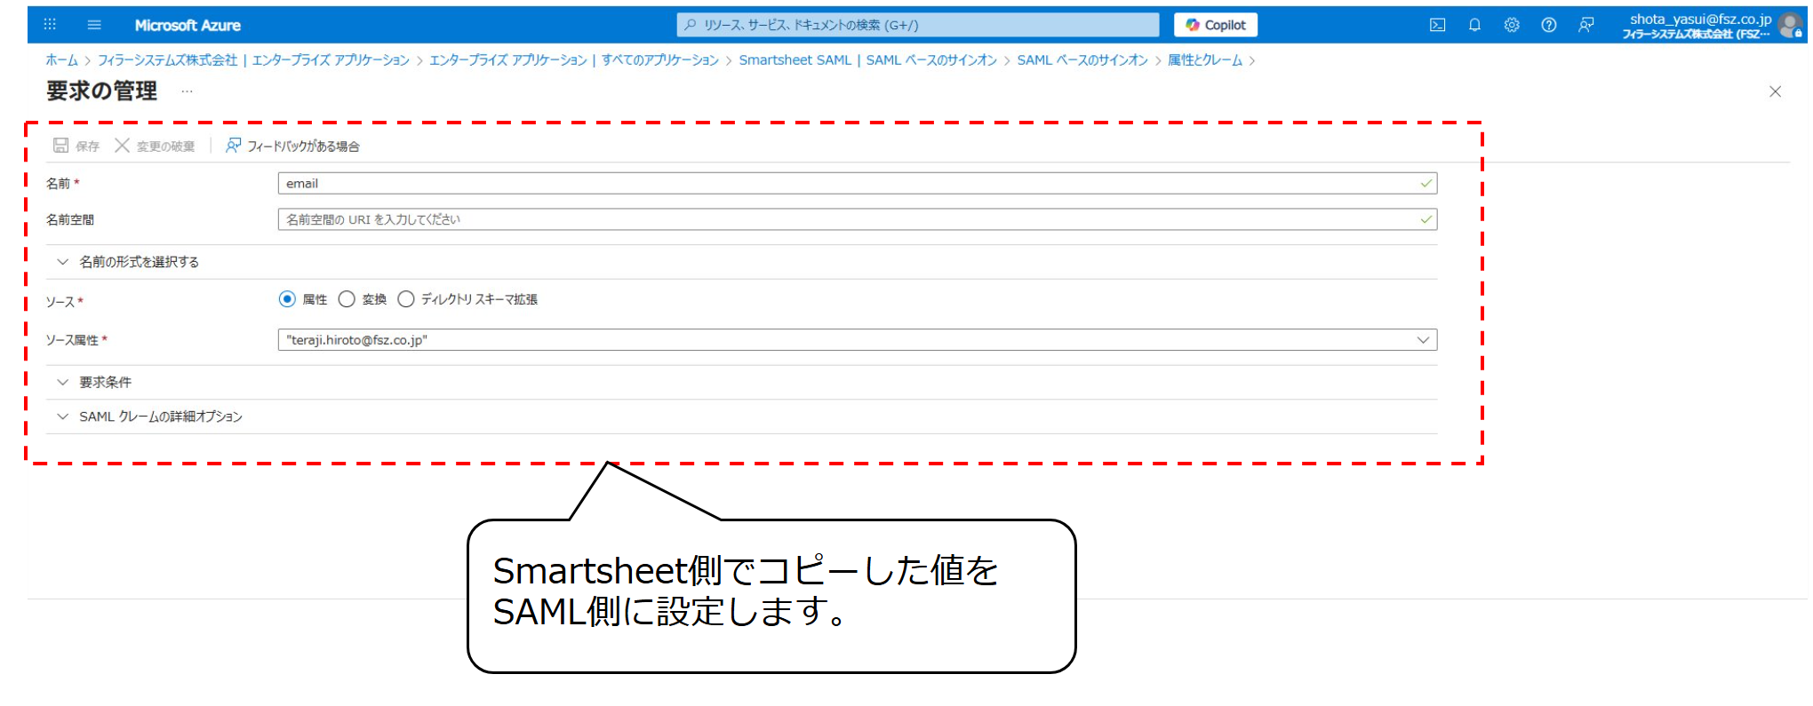Click the green checkmark in 名前 field

1426,184
